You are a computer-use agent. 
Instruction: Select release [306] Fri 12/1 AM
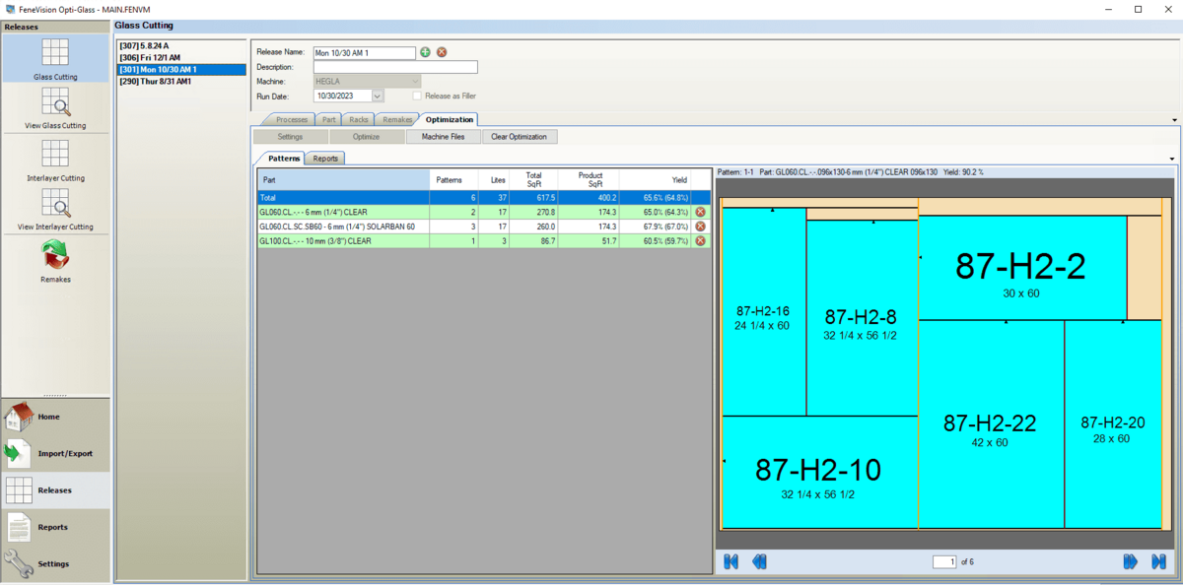148,56
